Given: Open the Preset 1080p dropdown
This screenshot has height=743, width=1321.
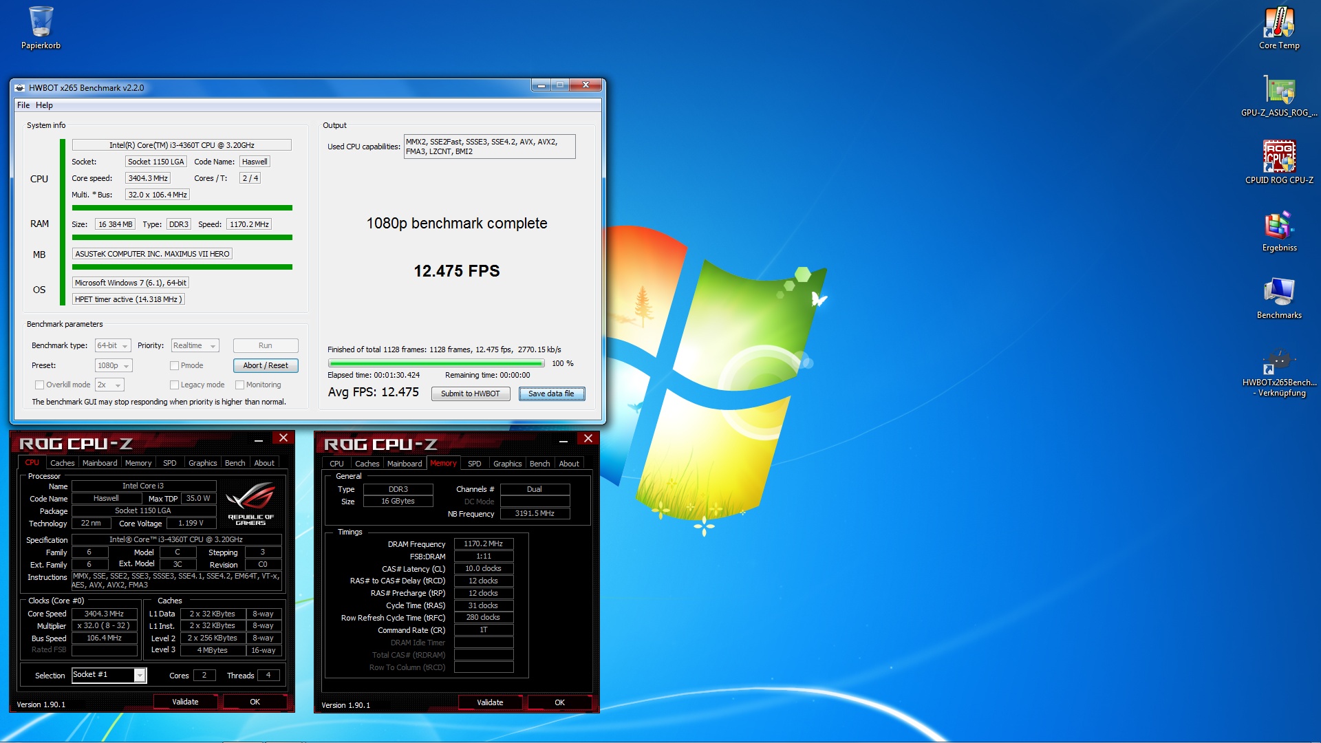Looking at the screenshot, I should [x=113, y=365].
